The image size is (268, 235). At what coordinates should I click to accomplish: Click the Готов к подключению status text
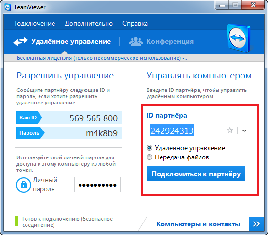pyautogui.click(x=67, y=222)
